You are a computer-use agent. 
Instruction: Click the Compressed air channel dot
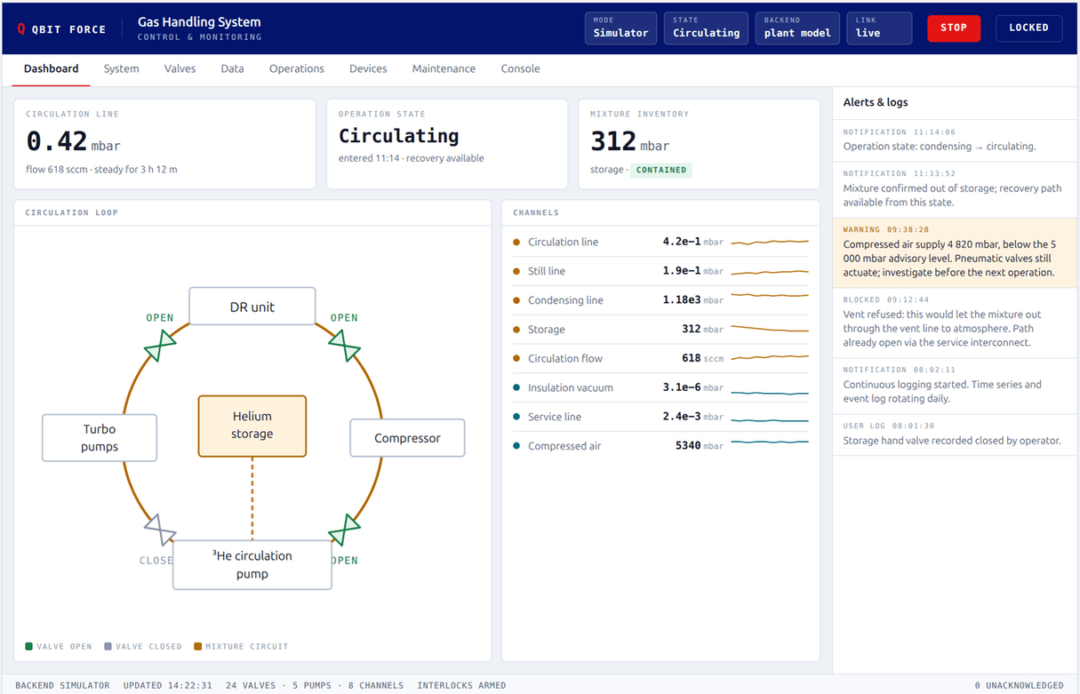(x=516, y=446)
